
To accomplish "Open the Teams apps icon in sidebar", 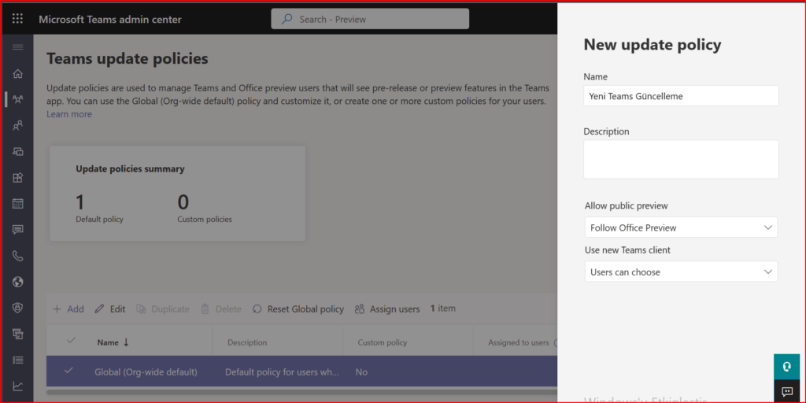I will coord(17,178).
